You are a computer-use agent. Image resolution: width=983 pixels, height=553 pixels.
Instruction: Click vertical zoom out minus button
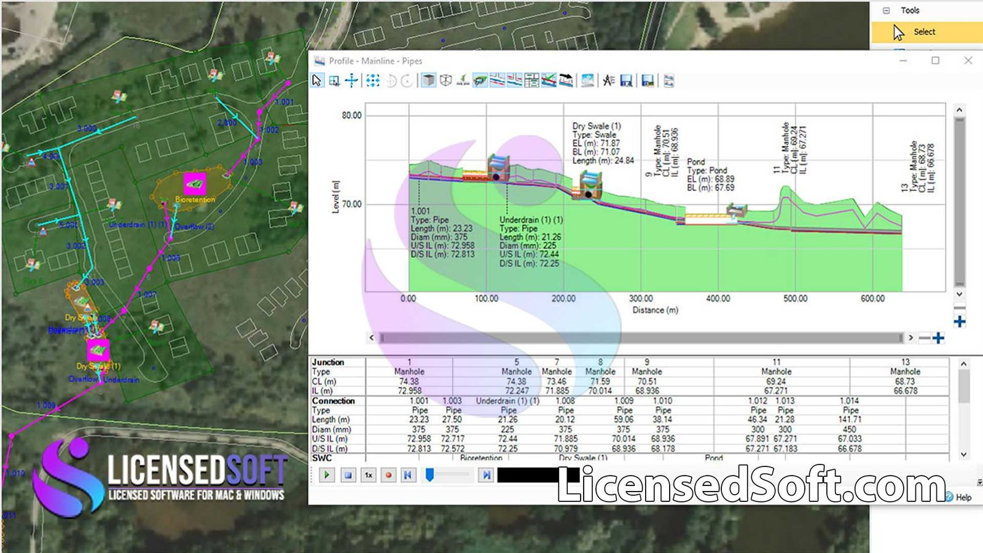(960, 308)
